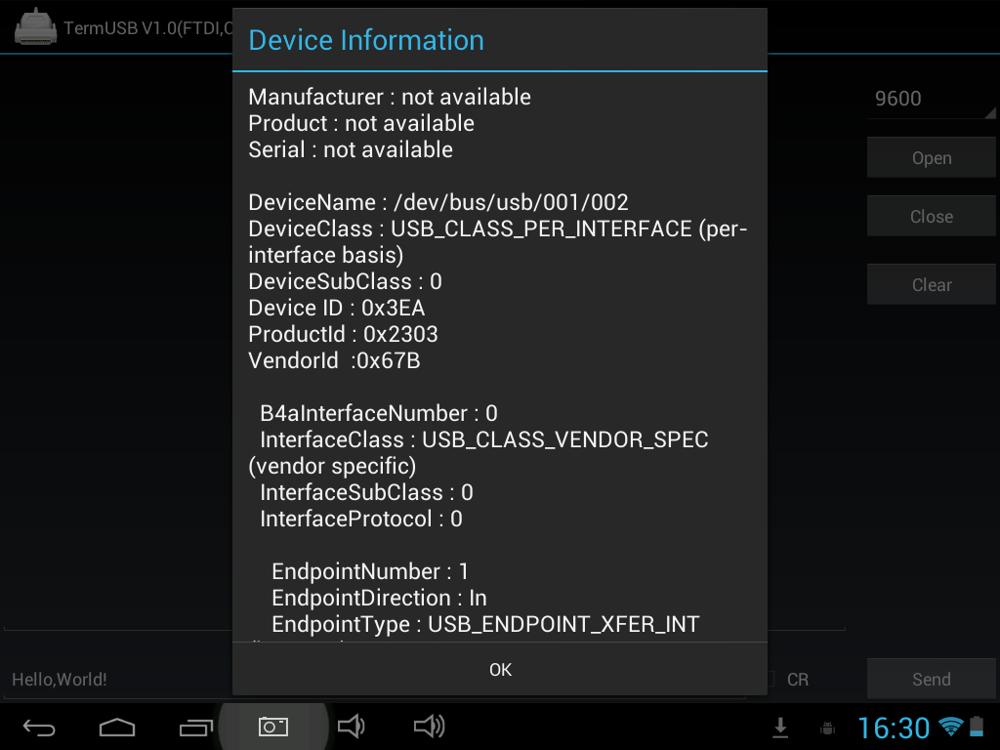Open the recent apps icon

(195, 727)
